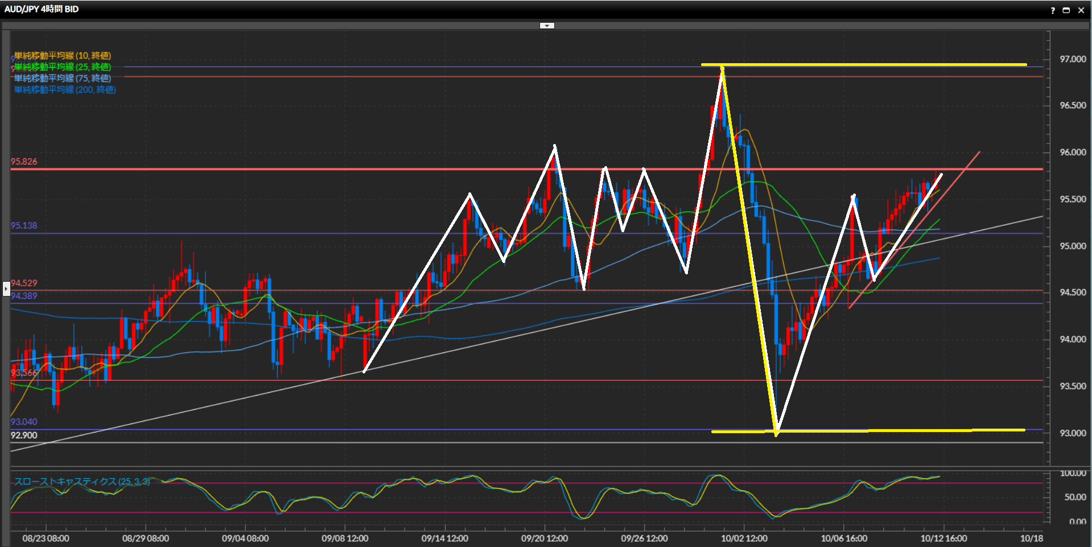The width and height of the screenshot is (1092, 547).
Task: Select the 25-period green moving average label
Action: pos(63,67)
